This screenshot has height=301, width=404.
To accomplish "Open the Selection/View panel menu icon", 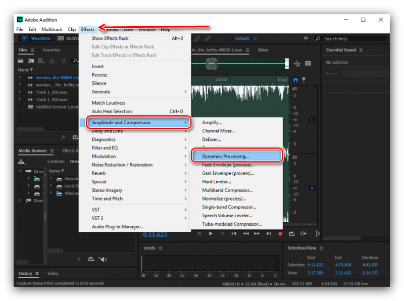I will (x=321, y=248).
